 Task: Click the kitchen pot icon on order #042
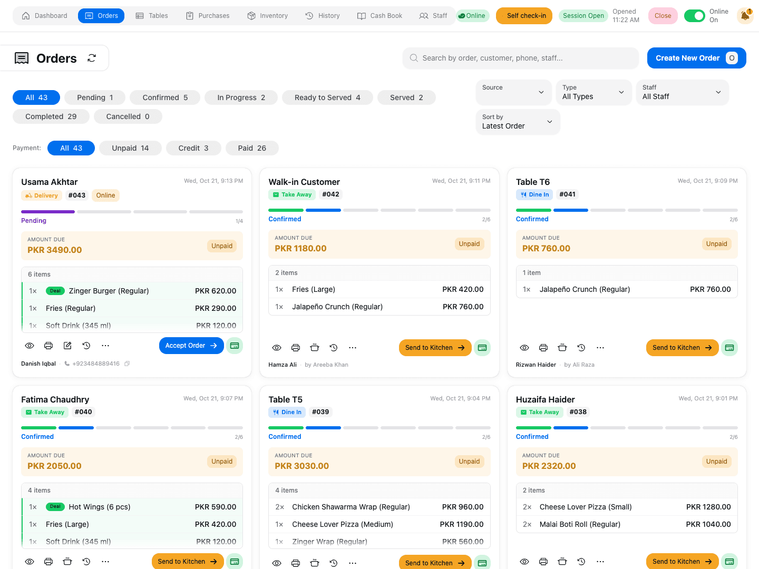tap(315, 348)
